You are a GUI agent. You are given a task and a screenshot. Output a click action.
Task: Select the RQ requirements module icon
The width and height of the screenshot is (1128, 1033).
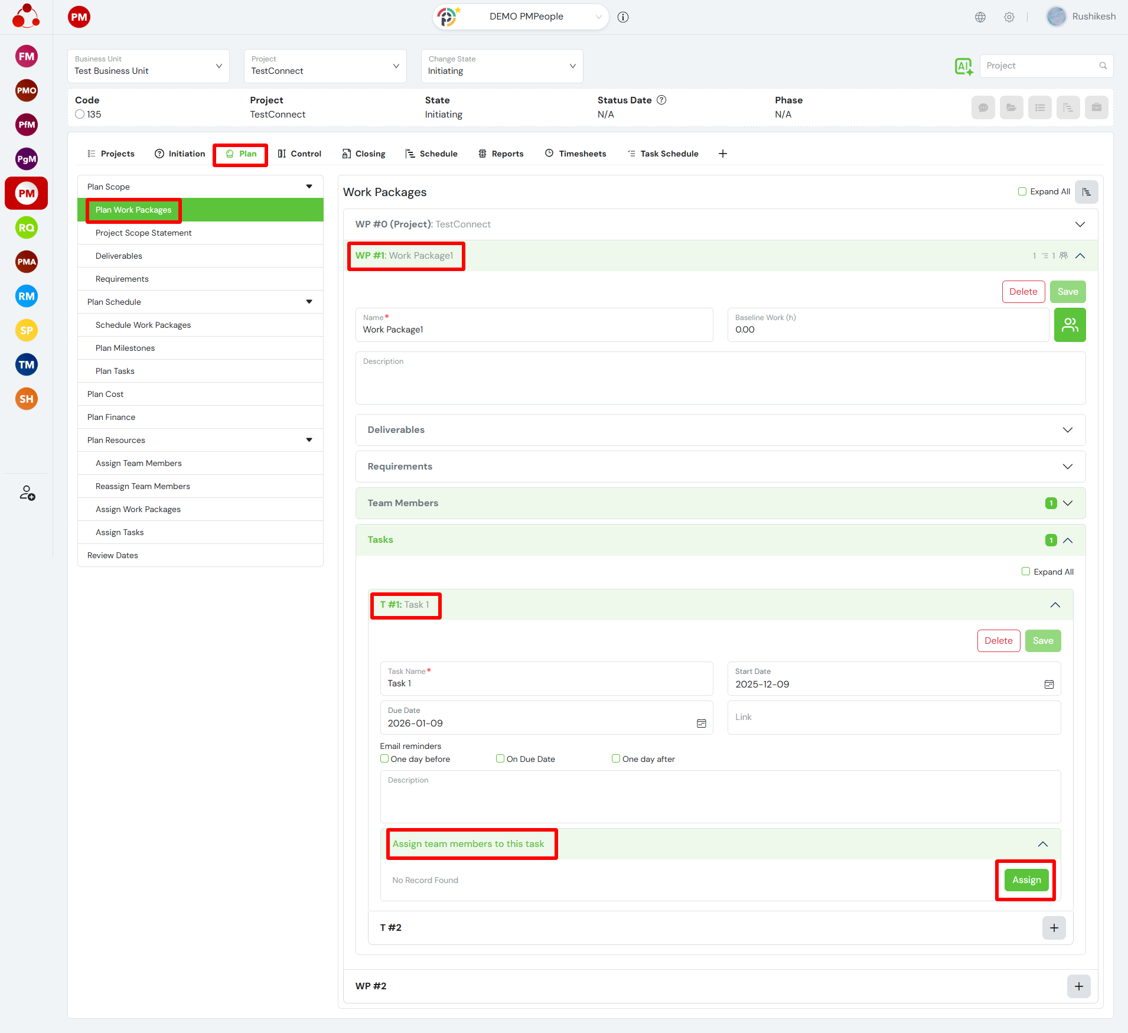26,227
